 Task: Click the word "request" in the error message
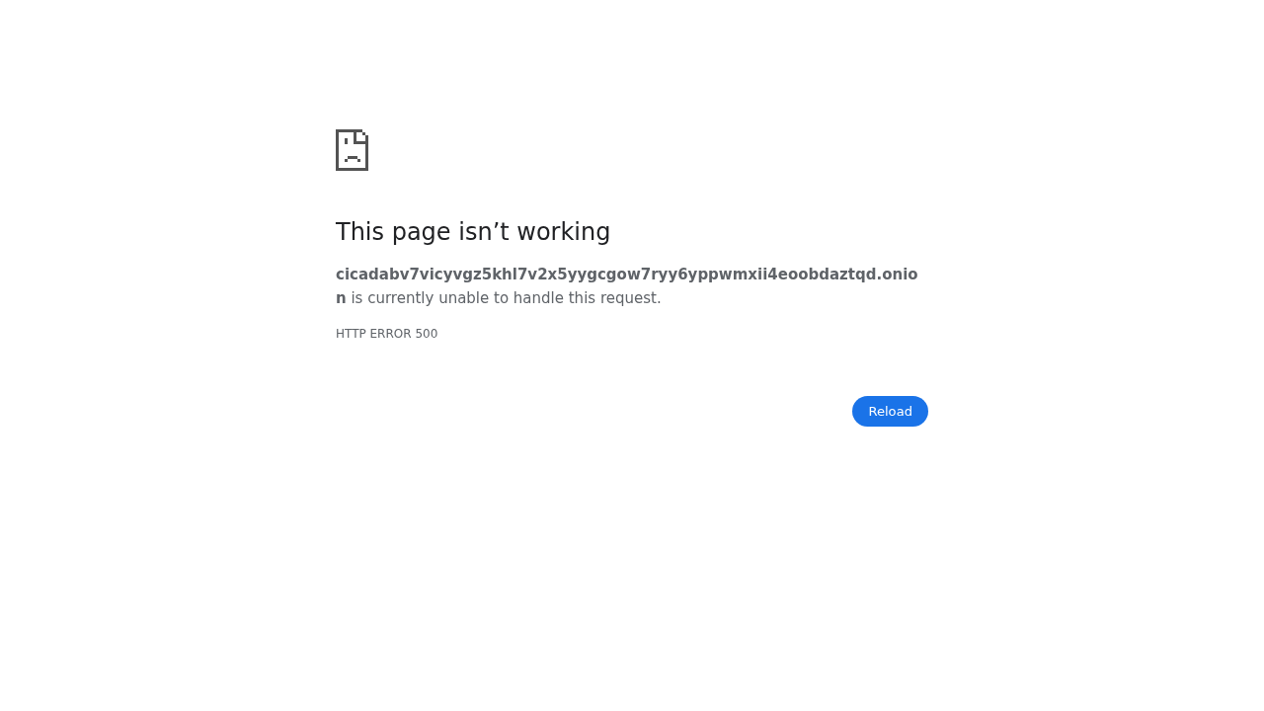click(x=628, y=299)
